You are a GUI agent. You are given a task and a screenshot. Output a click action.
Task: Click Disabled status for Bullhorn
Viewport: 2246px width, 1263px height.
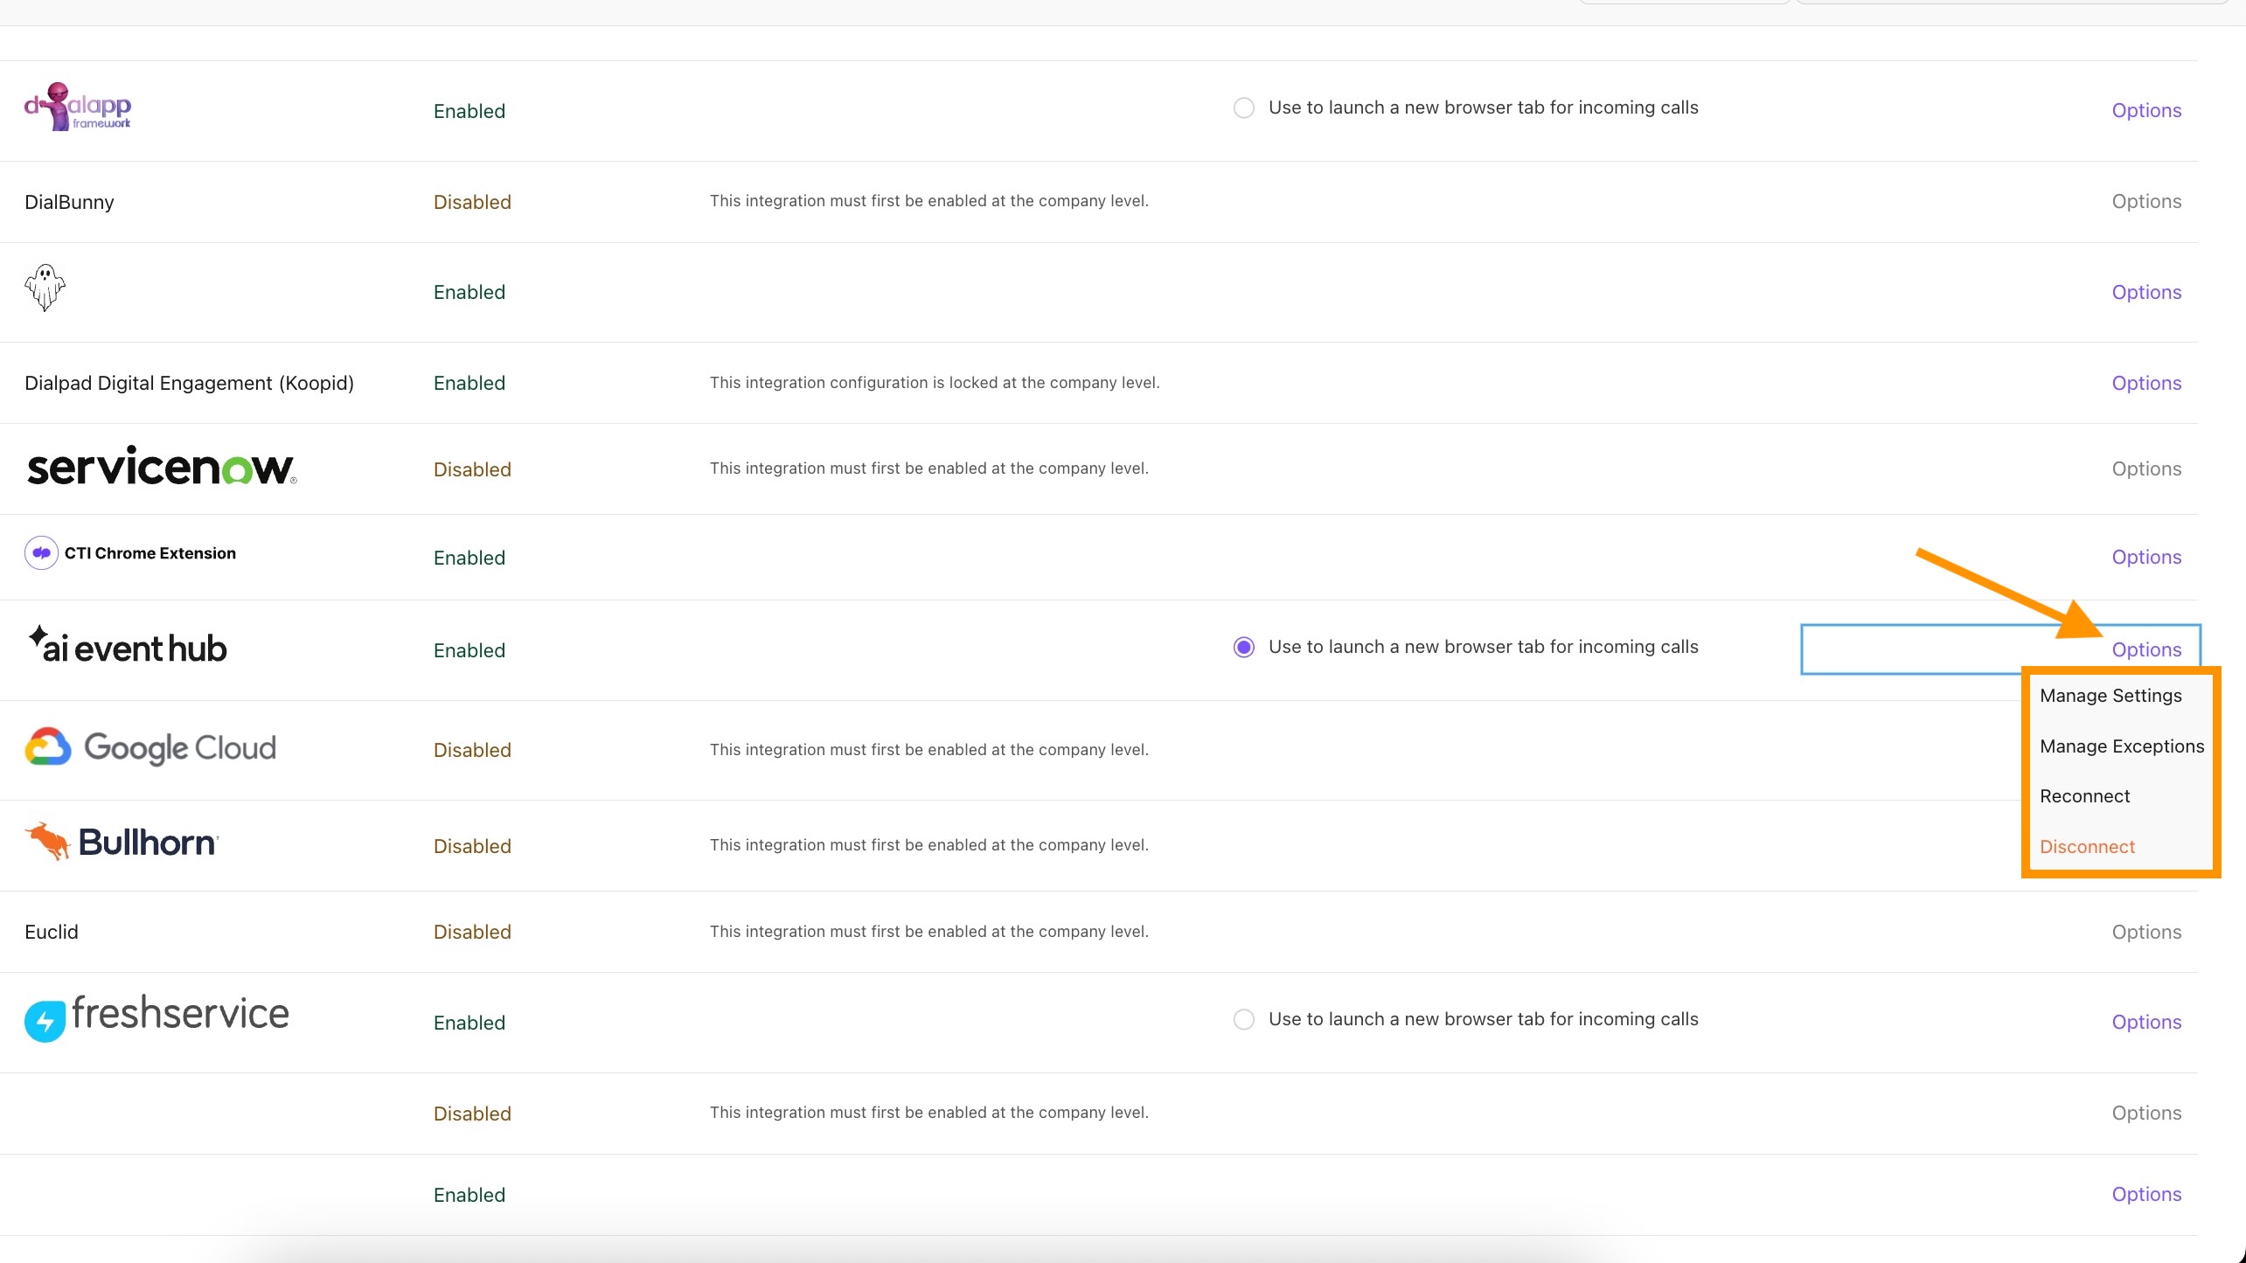[x=472, y=846]
